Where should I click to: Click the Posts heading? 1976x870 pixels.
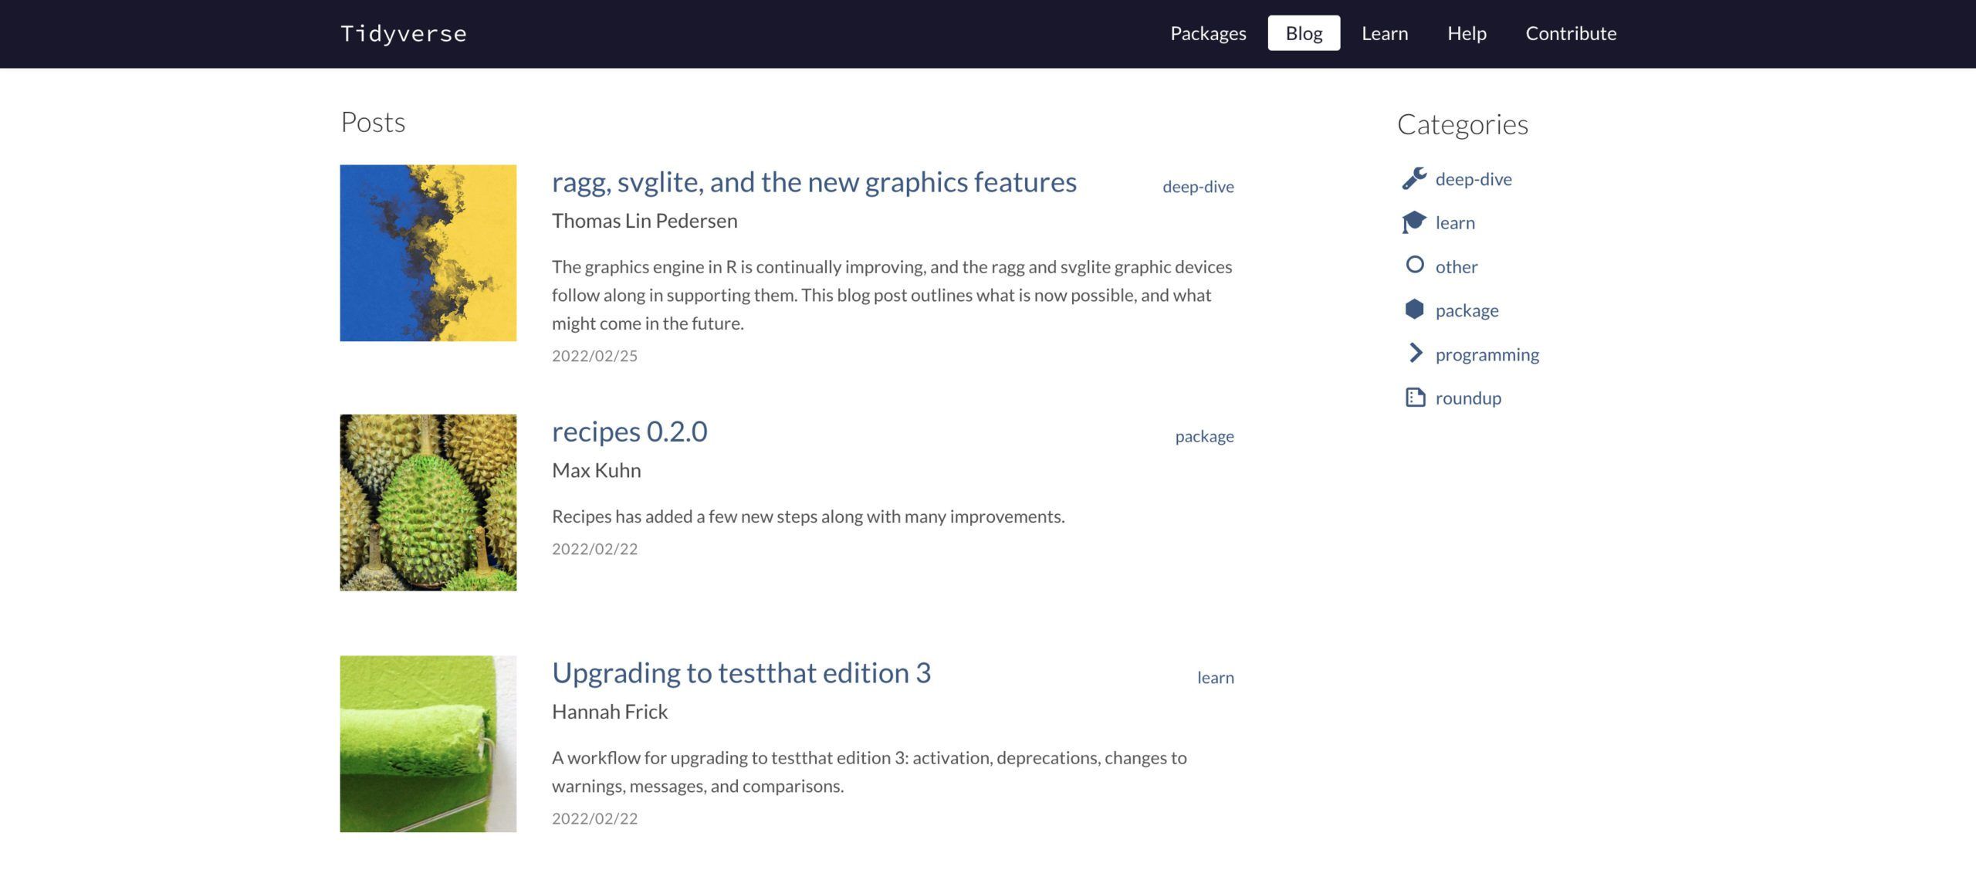pyautogui.click(x=373, y=122)
